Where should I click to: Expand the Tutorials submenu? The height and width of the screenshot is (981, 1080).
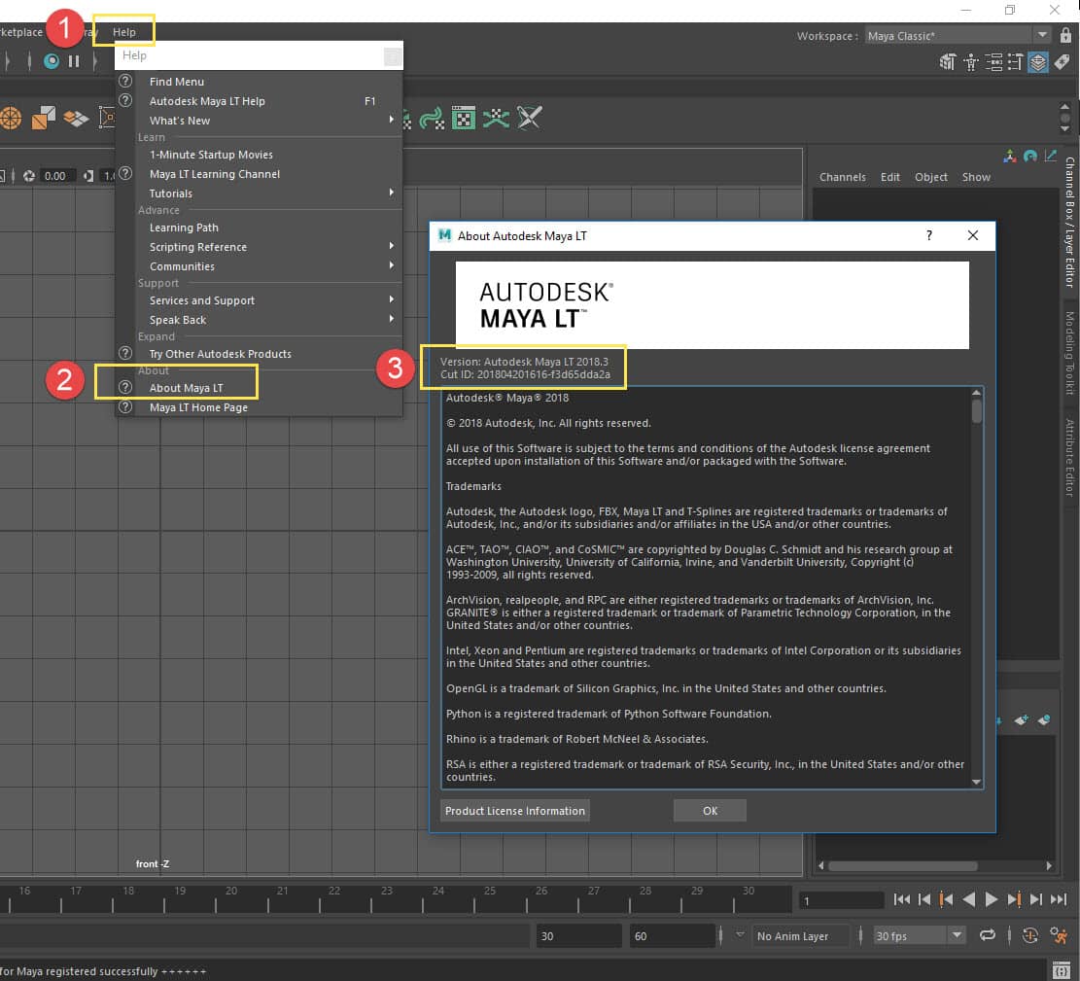coord(171,193)
